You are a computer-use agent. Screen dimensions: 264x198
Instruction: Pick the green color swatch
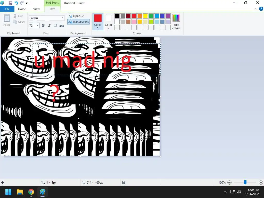151,16
